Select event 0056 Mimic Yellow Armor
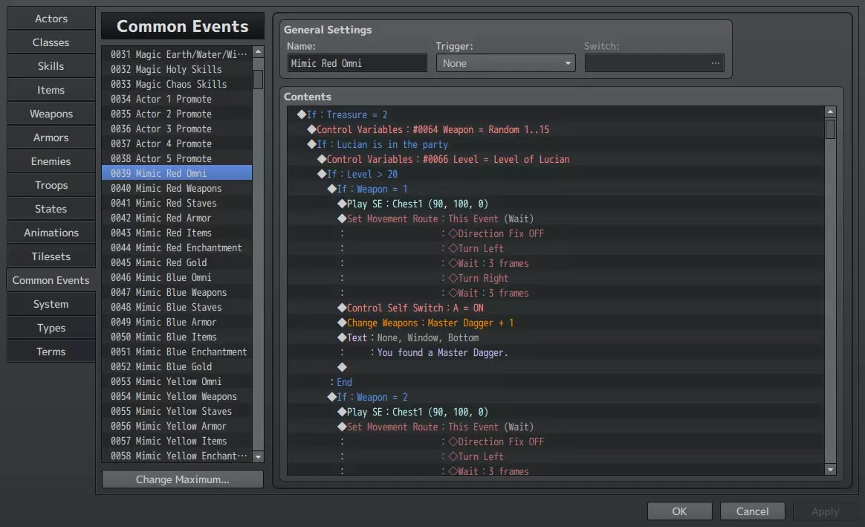The image size is (865, 527). coord(177,427)
